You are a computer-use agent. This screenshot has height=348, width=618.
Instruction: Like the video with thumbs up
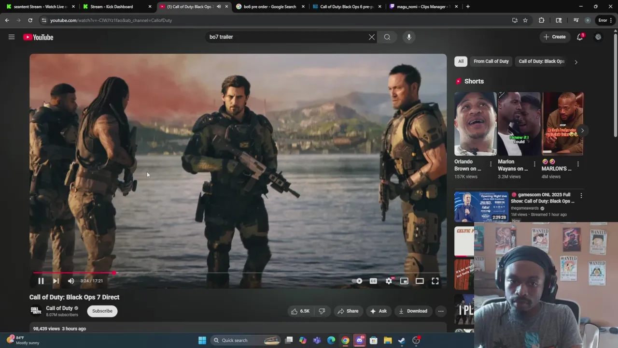(300, 311)
